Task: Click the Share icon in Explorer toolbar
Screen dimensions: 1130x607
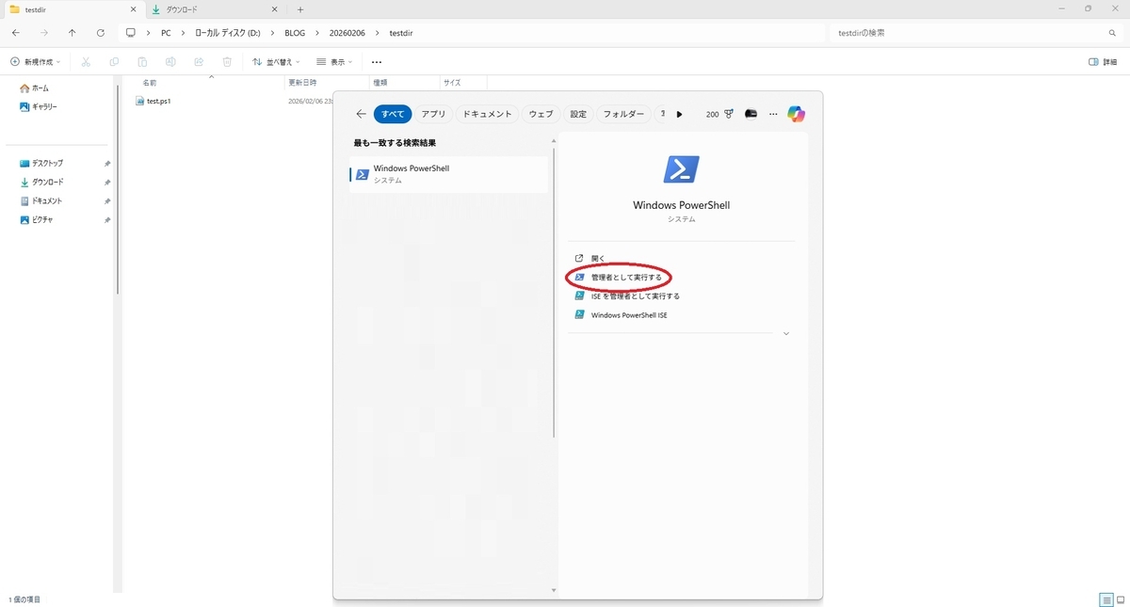Action: (x=199, y=62)
